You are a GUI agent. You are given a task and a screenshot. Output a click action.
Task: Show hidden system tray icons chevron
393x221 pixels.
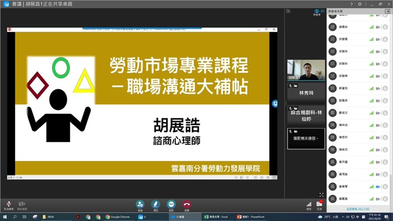[x=343, y=217]
